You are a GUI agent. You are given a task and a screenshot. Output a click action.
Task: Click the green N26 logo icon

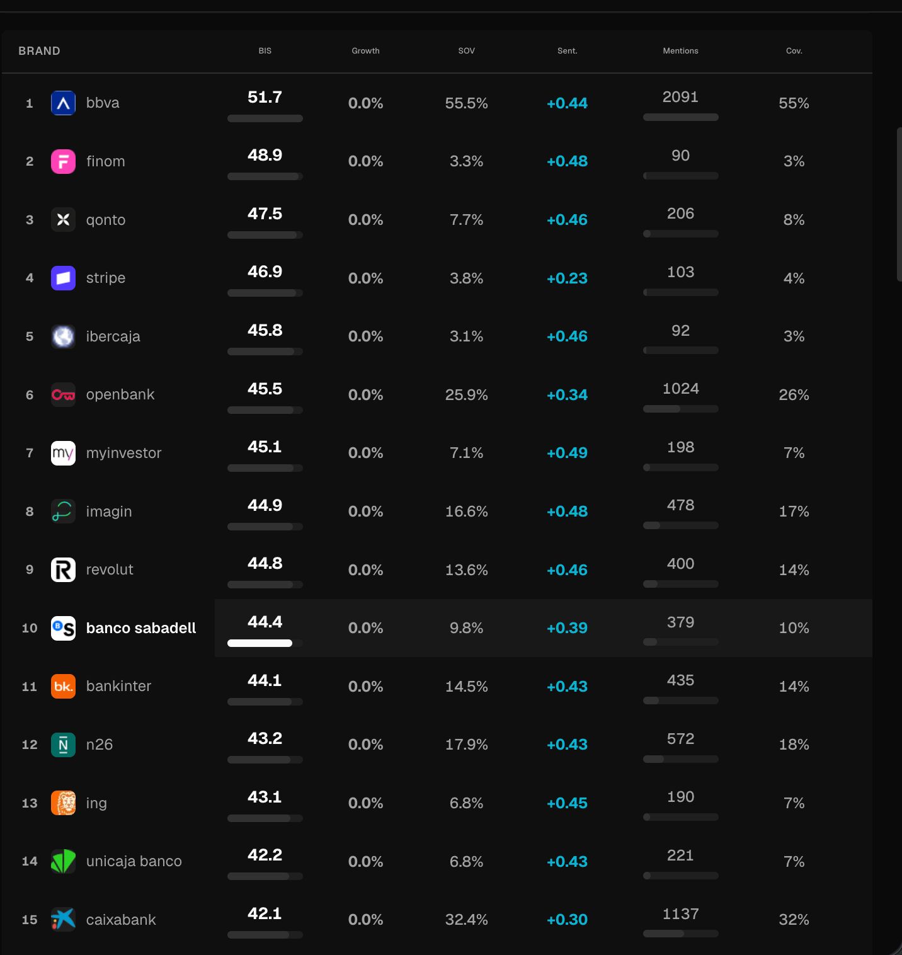(63, 745)
